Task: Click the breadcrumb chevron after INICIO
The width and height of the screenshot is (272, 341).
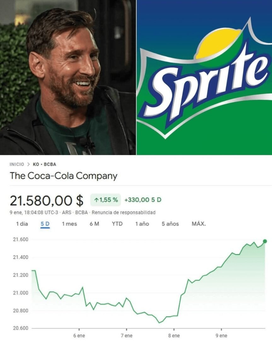Action: (28, 165)
